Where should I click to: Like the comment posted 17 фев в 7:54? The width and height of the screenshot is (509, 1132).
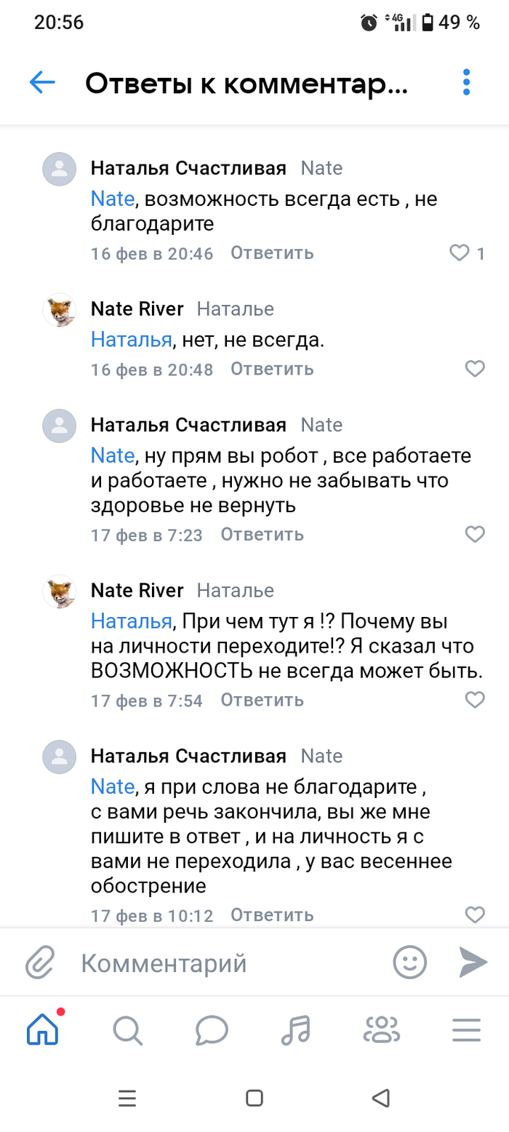[x=475, y=700]
